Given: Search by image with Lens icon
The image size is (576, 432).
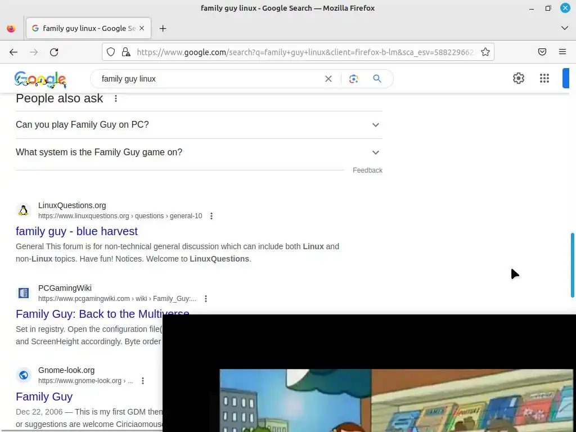Looking at the screenshot, I should pos(353,79).
